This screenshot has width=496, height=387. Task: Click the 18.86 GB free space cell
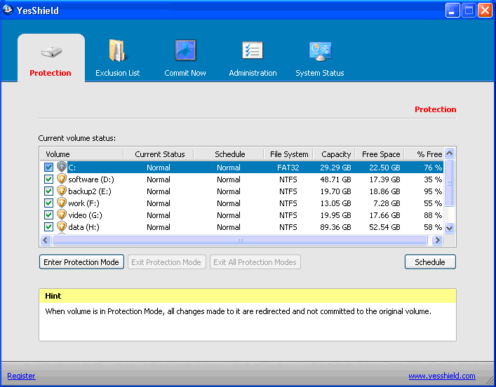click(x=384, y=191)
